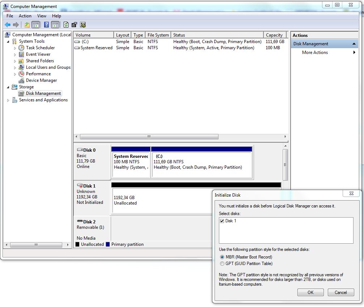Expand the Performance tree node
The image size is (364, 307).
15,74
